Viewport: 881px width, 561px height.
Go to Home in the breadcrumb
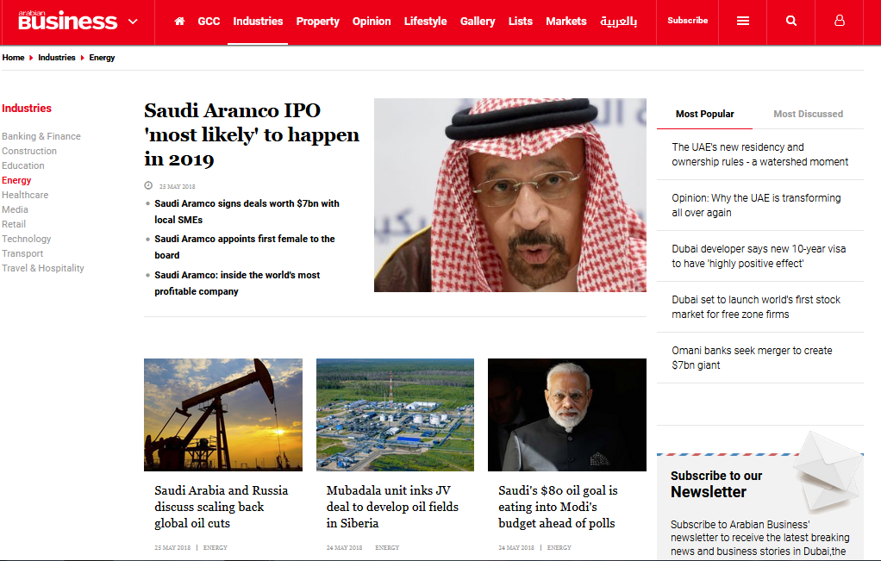point(13,57)
